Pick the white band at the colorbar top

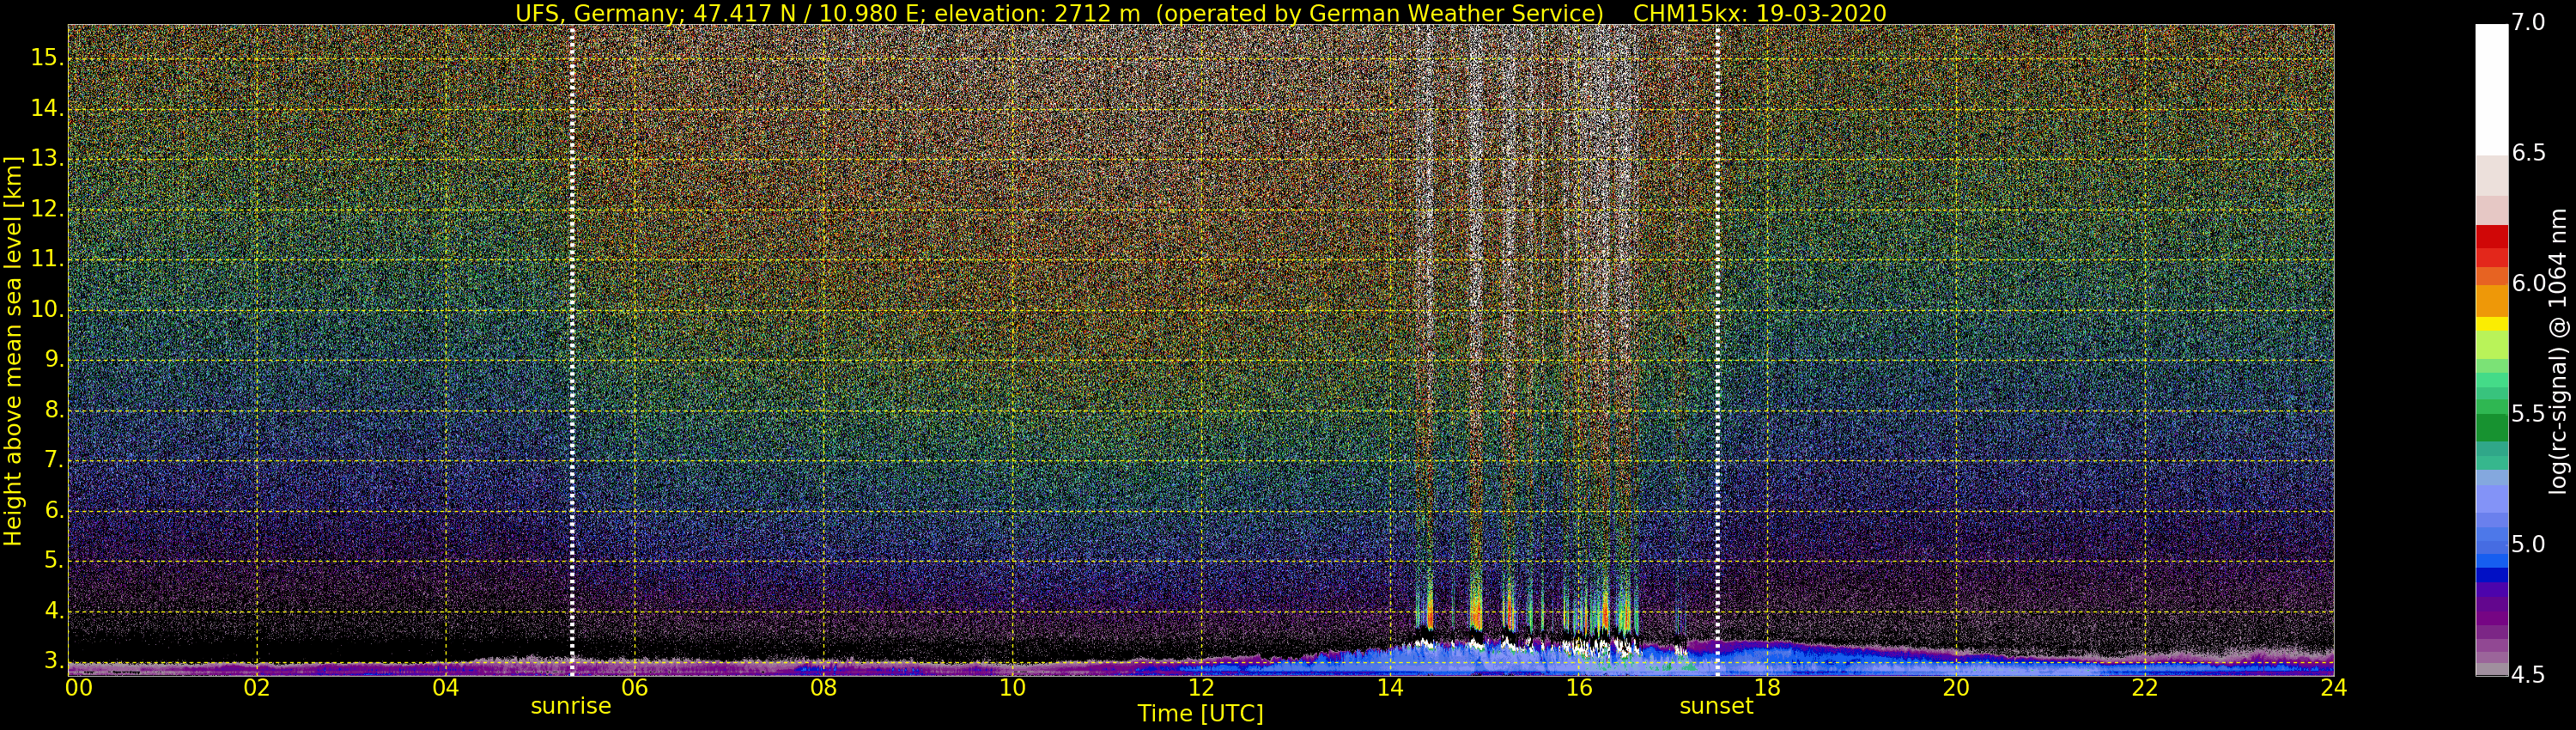click(x=2491, y=89)
